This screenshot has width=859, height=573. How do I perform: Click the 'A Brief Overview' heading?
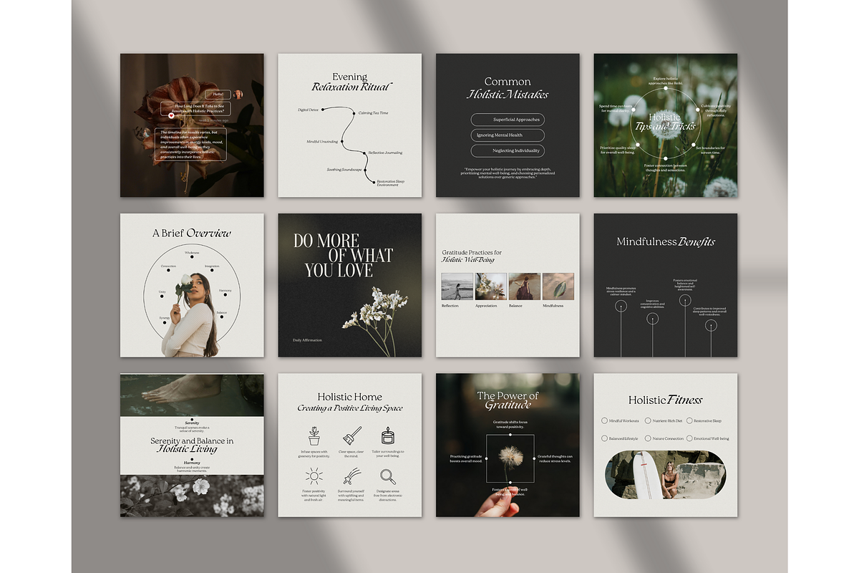(x=192, y=233)
